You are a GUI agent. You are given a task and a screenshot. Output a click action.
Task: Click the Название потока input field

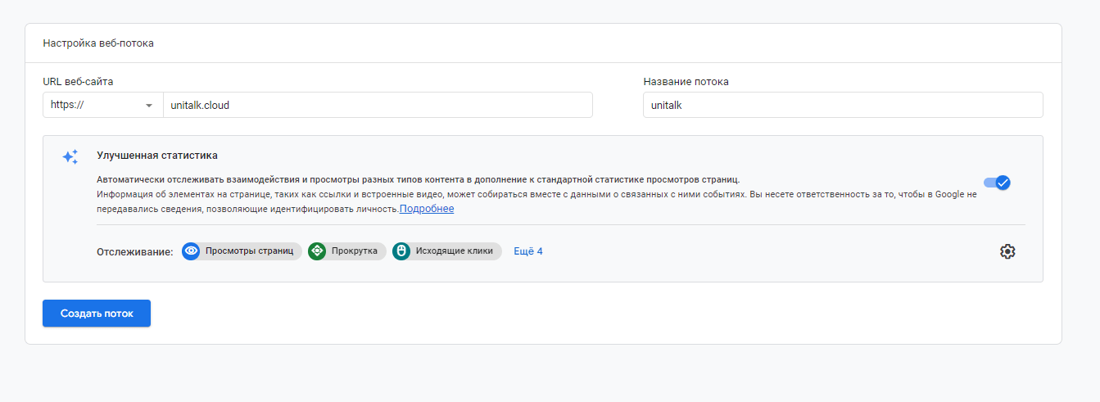(x=842, y=105)
